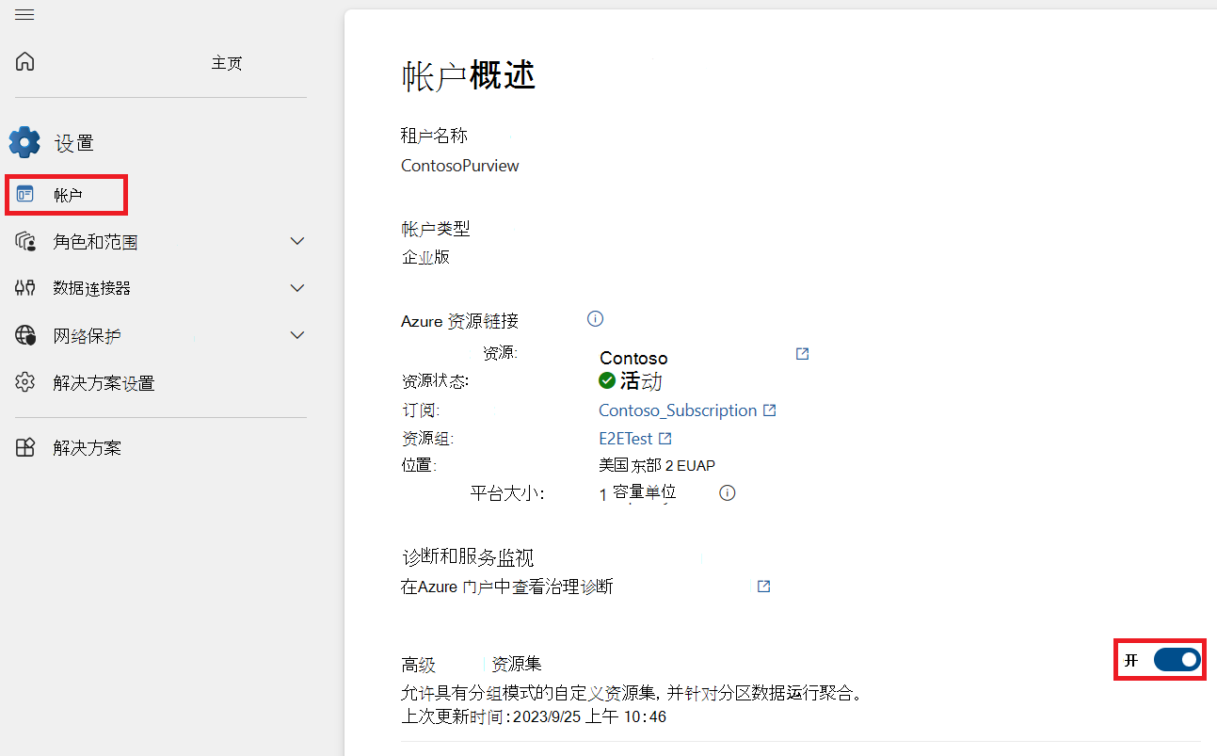Screen dimensions: 1217x756
Task: Click the 上次更新时间 timestamp text
Action: [534, 716]
